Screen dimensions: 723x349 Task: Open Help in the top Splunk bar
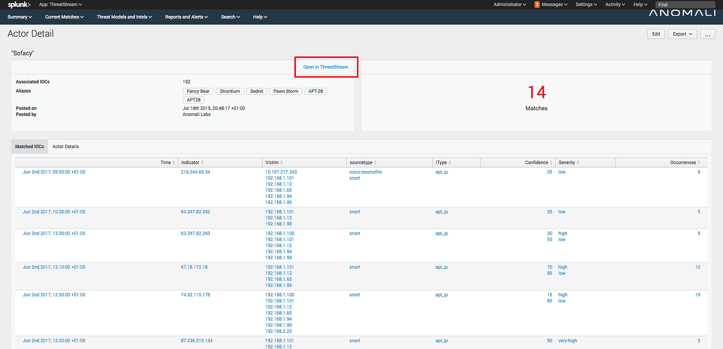tap(640, 5)
